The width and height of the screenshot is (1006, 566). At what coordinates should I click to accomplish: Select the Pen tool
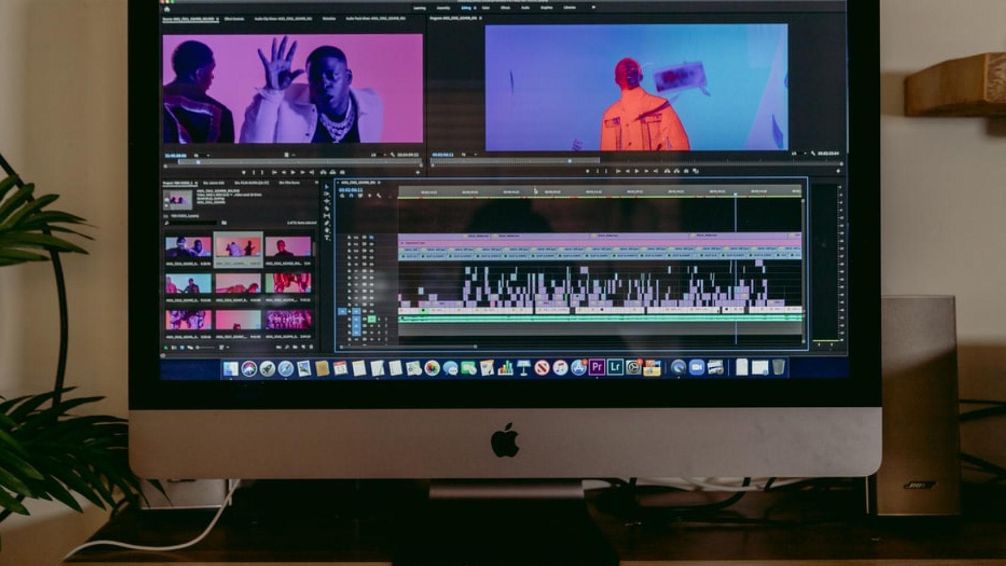coord(327,223)
